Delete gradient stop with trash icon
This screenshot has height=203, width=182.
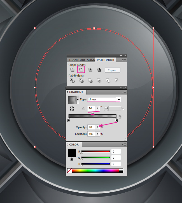(x=120, y=117)
